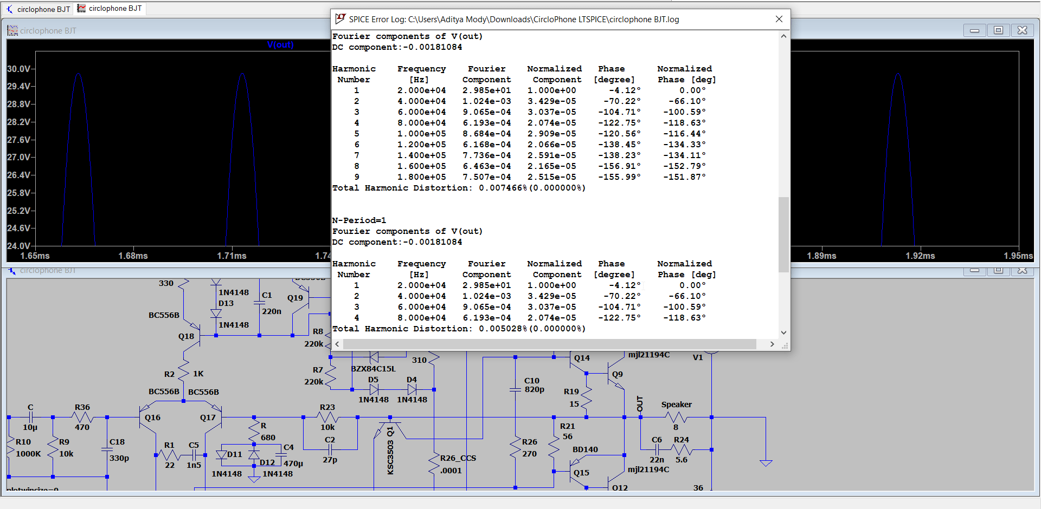Click the 27.0V Y-axis label
The height and width of the screenshot is (509, 1041).
coord(19,157)
